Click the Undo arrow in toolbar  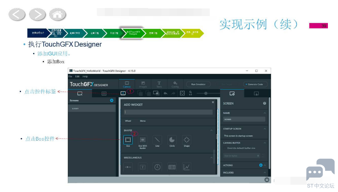(165, 93)
